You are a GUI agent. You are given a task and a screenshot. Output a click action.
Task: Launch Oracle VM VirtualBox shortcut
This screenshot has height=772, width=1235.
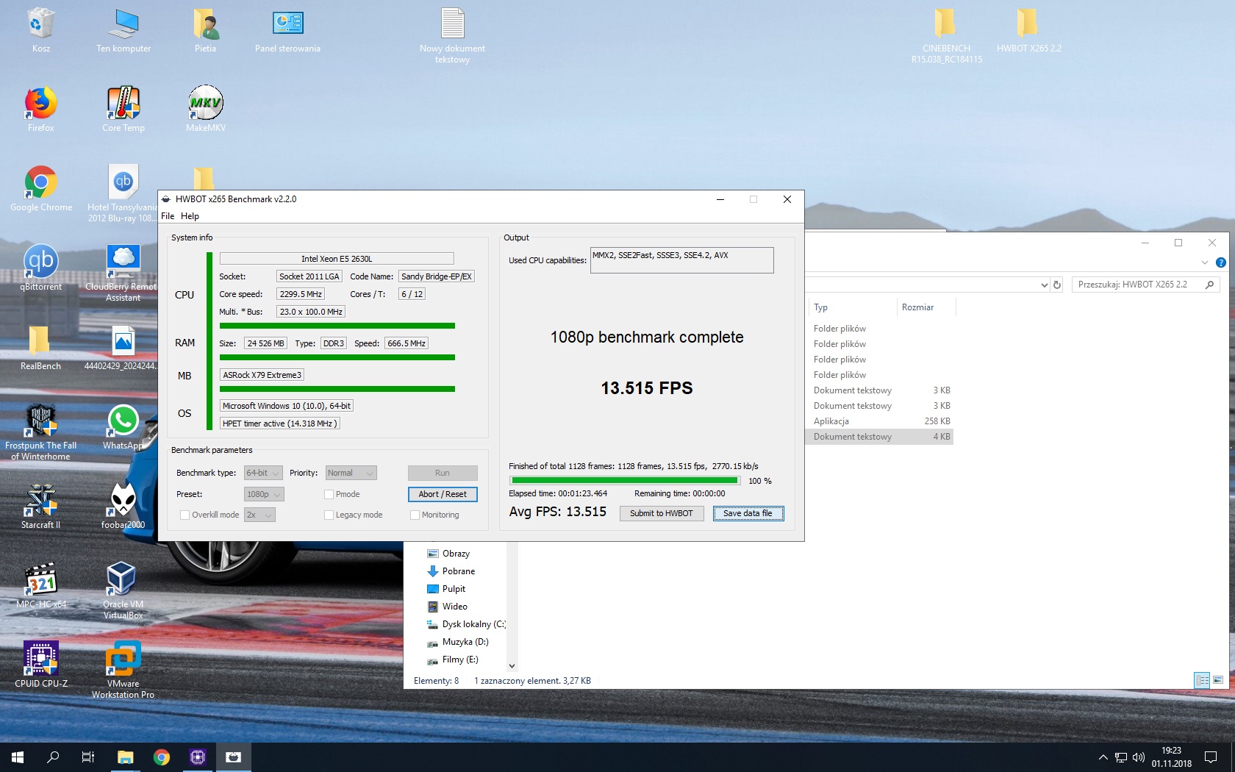(123, 579)
